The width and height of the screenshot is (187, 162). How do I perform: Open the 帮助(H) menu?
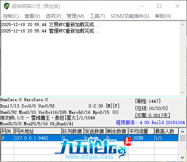click(x=163, y=16)
